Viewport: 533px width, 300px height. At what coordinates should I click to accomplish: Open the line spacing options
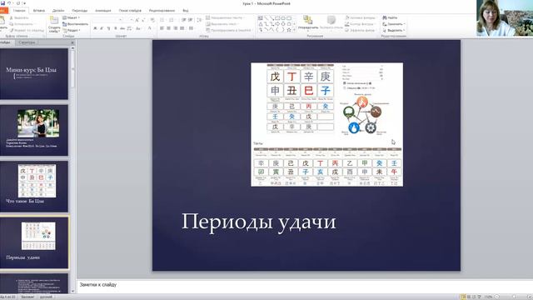click(x=199, y=20)
